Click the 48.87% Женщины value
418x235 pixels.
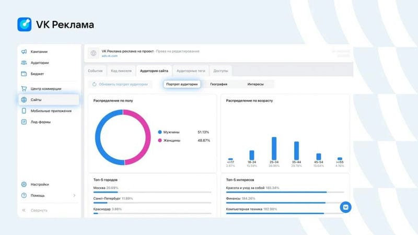204,140
